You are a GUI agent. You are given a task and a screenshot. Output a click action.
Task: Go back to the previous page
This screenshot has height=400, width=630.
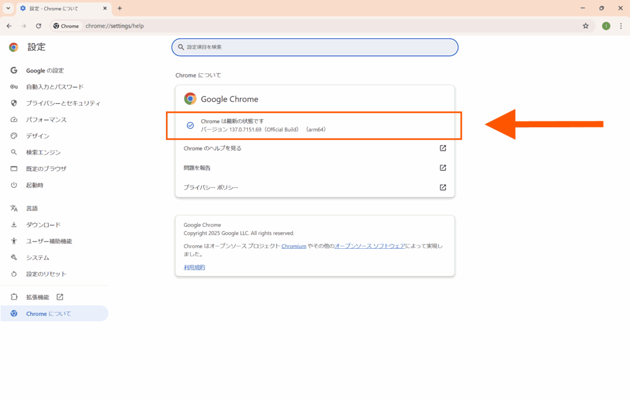point(9,26)
